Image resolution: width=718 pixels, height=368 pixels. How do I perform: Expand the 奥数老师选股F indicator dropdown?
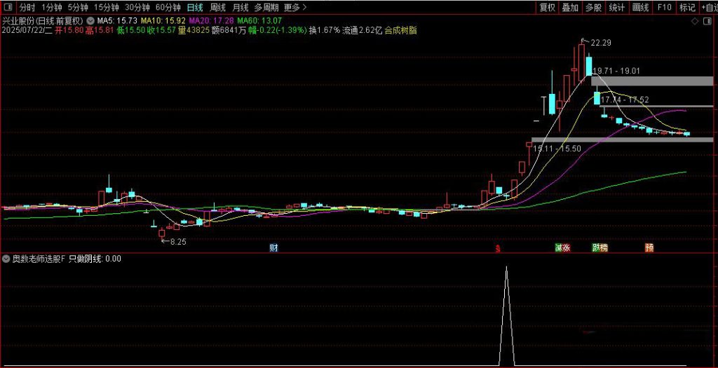pyautogui.click(x=6, y=259)
